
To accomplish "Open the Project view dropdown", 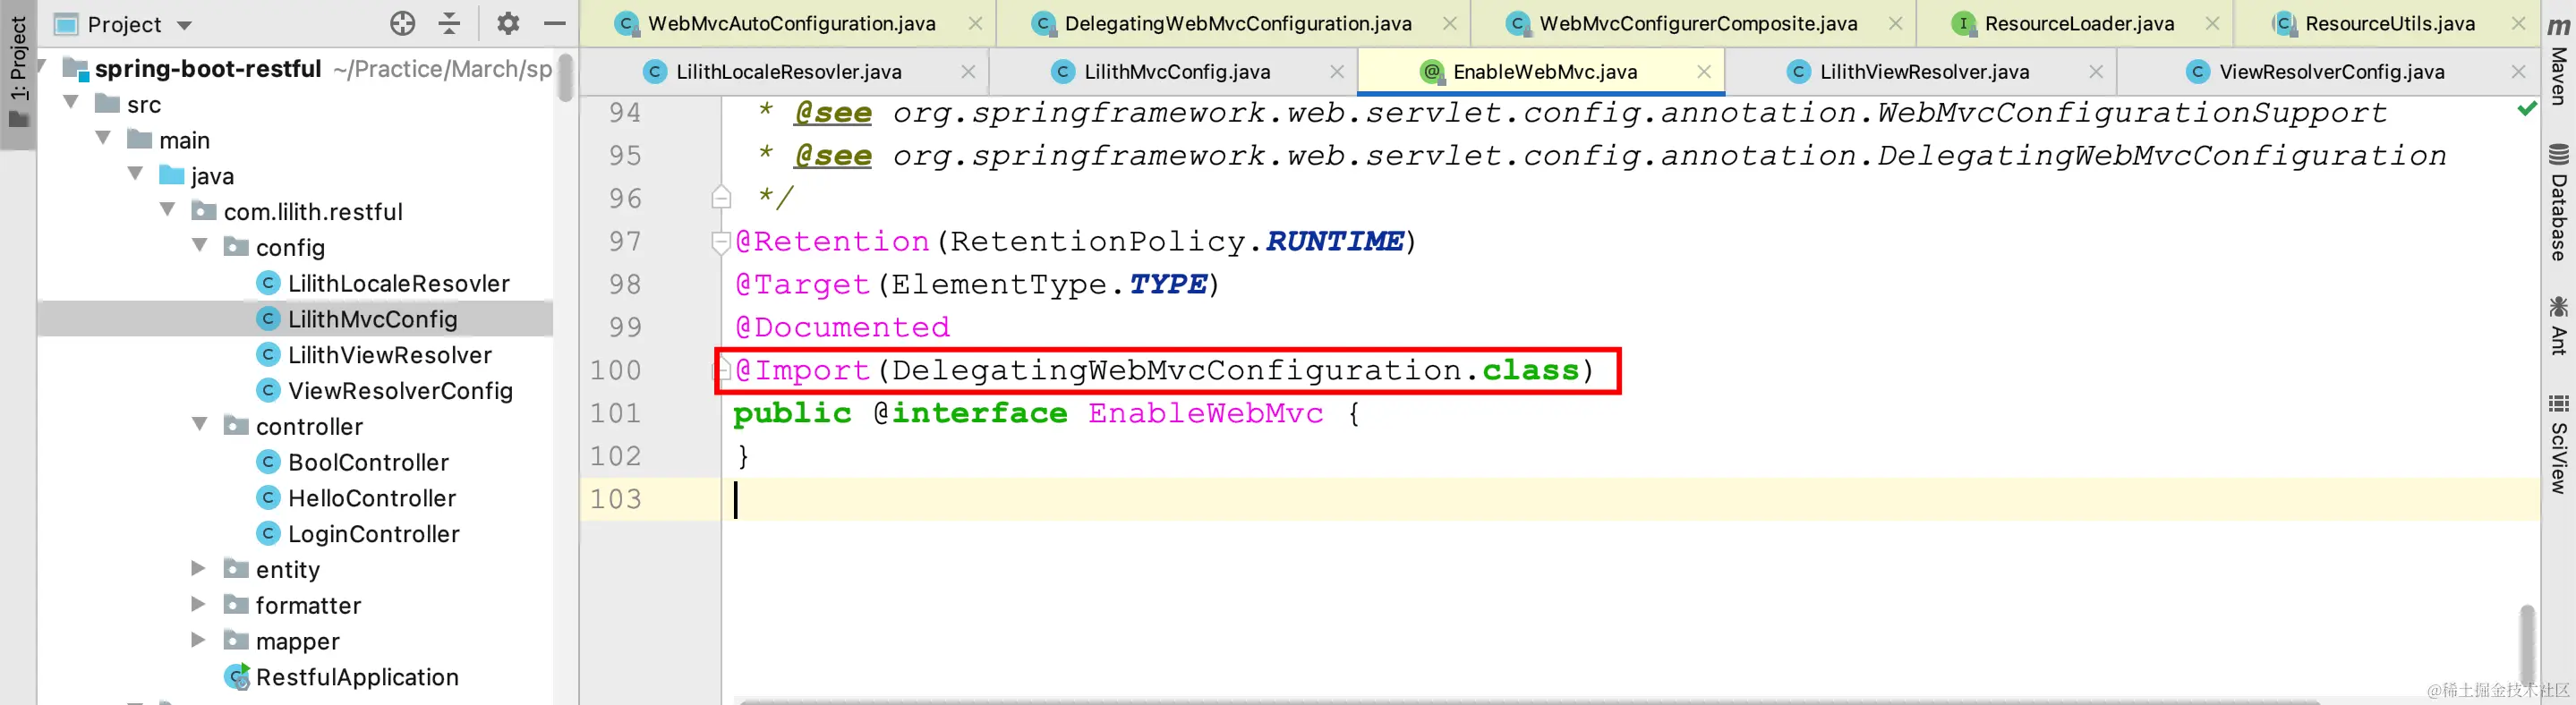I will pos(184,25).
